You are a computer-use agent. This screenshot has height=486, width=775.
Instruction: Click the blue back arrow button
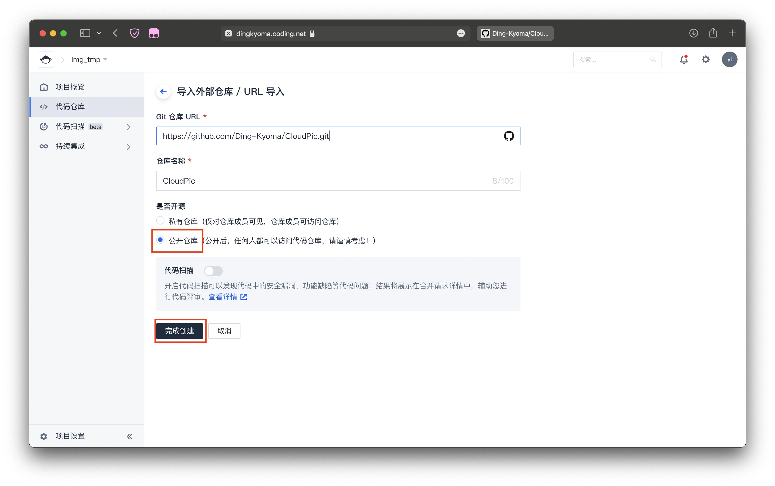tap(163, 92)
